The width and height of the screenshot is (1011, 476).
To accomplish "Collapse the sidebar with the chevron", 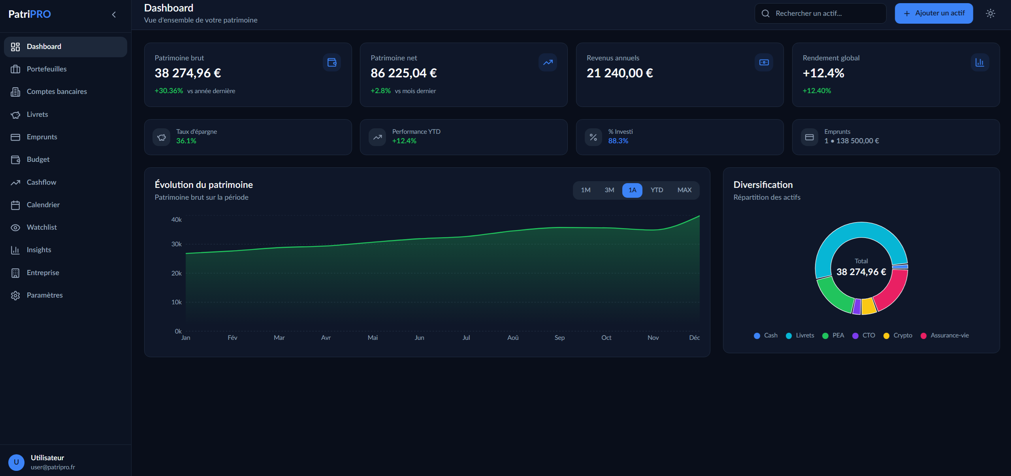I will point(114,15).
